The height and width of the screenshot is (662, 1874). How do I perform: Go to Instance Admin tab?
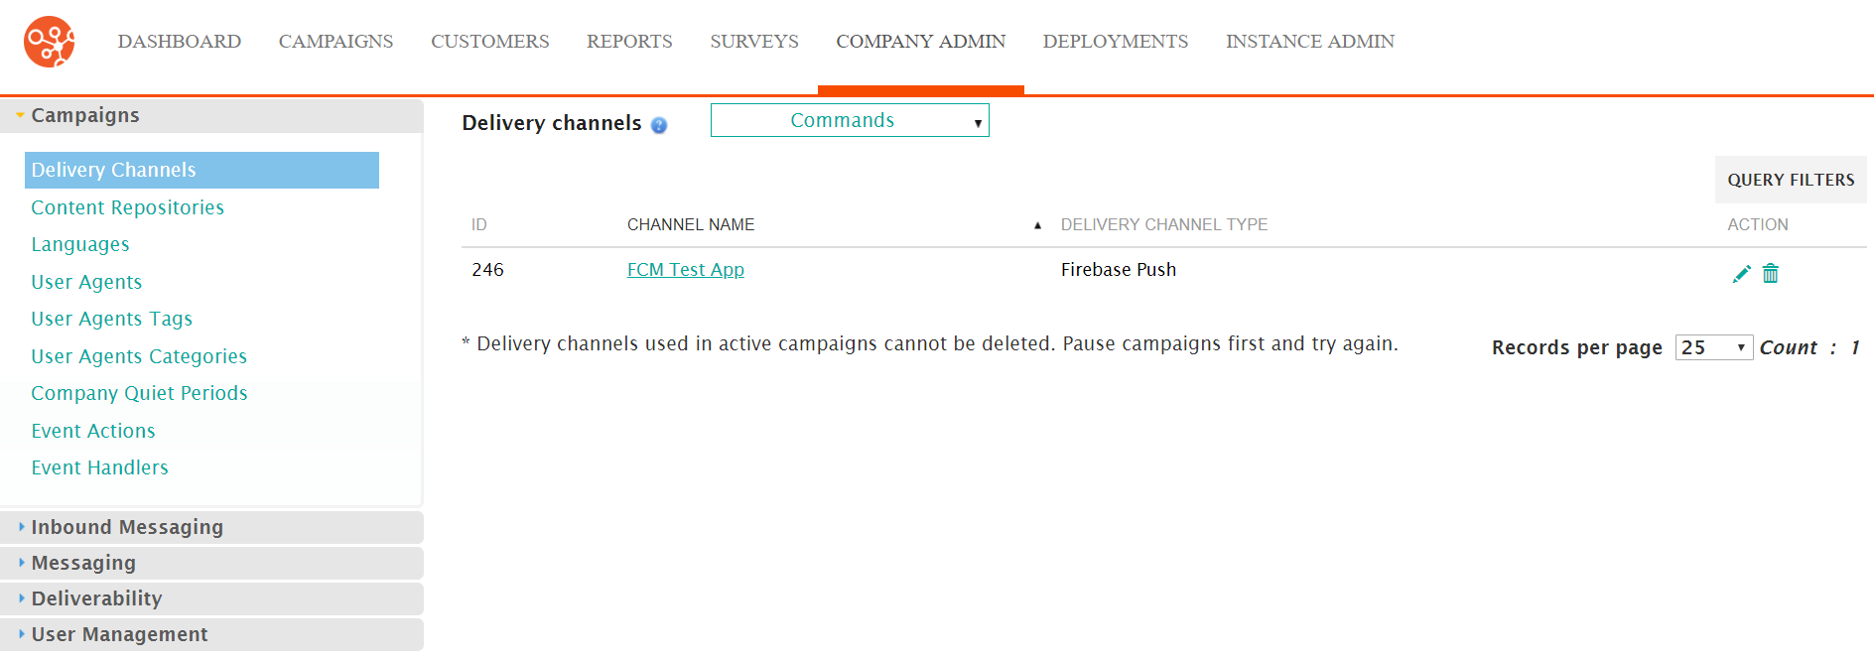pyautogui.click(x=1310, y=42)
